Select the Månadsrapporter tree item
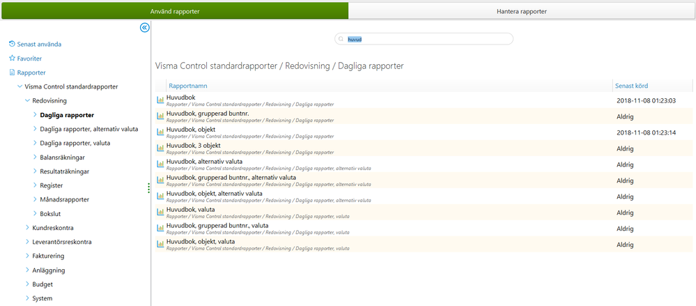Image resolution: width=696 pixels, height=306 pixels. click(64, 199)
